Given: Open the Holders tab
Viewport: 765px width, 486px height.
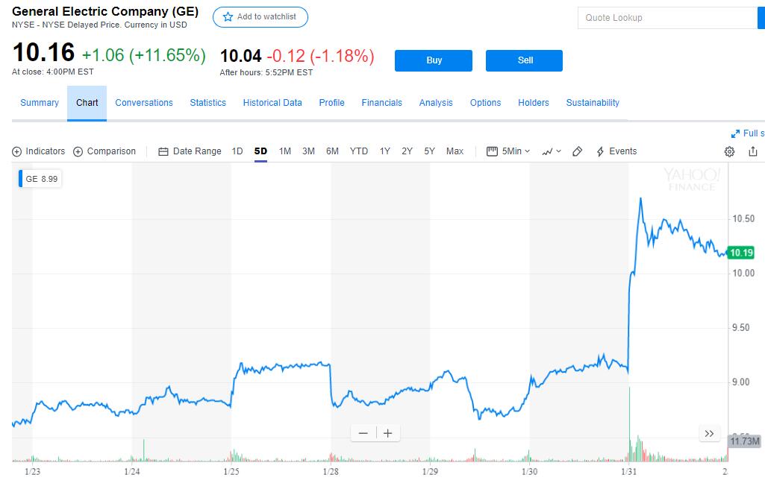Looking at the screenshot, I should click(533, 103).
